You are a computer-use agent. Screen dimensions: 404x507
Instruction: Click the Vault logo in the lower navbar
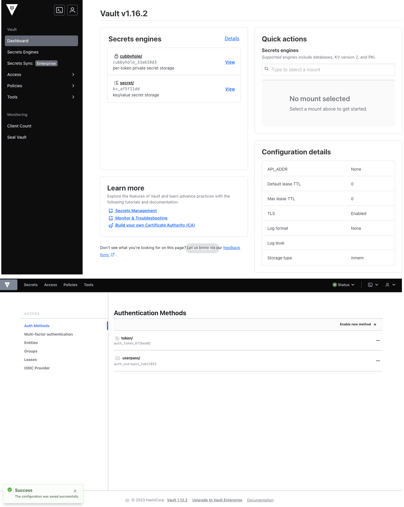click(x=8, y=285)
